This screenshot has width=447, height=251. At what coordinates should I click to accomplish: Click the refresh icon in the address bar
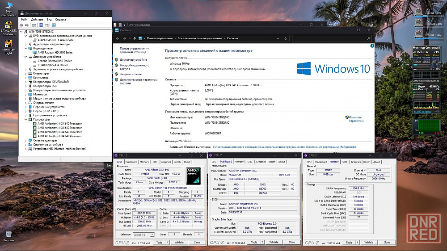pos(286,38)
